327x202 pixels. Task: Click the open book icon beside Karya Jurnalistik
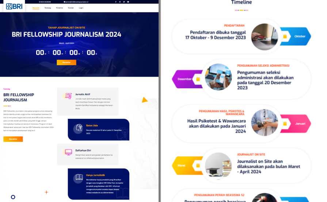[x=79, y=178]
